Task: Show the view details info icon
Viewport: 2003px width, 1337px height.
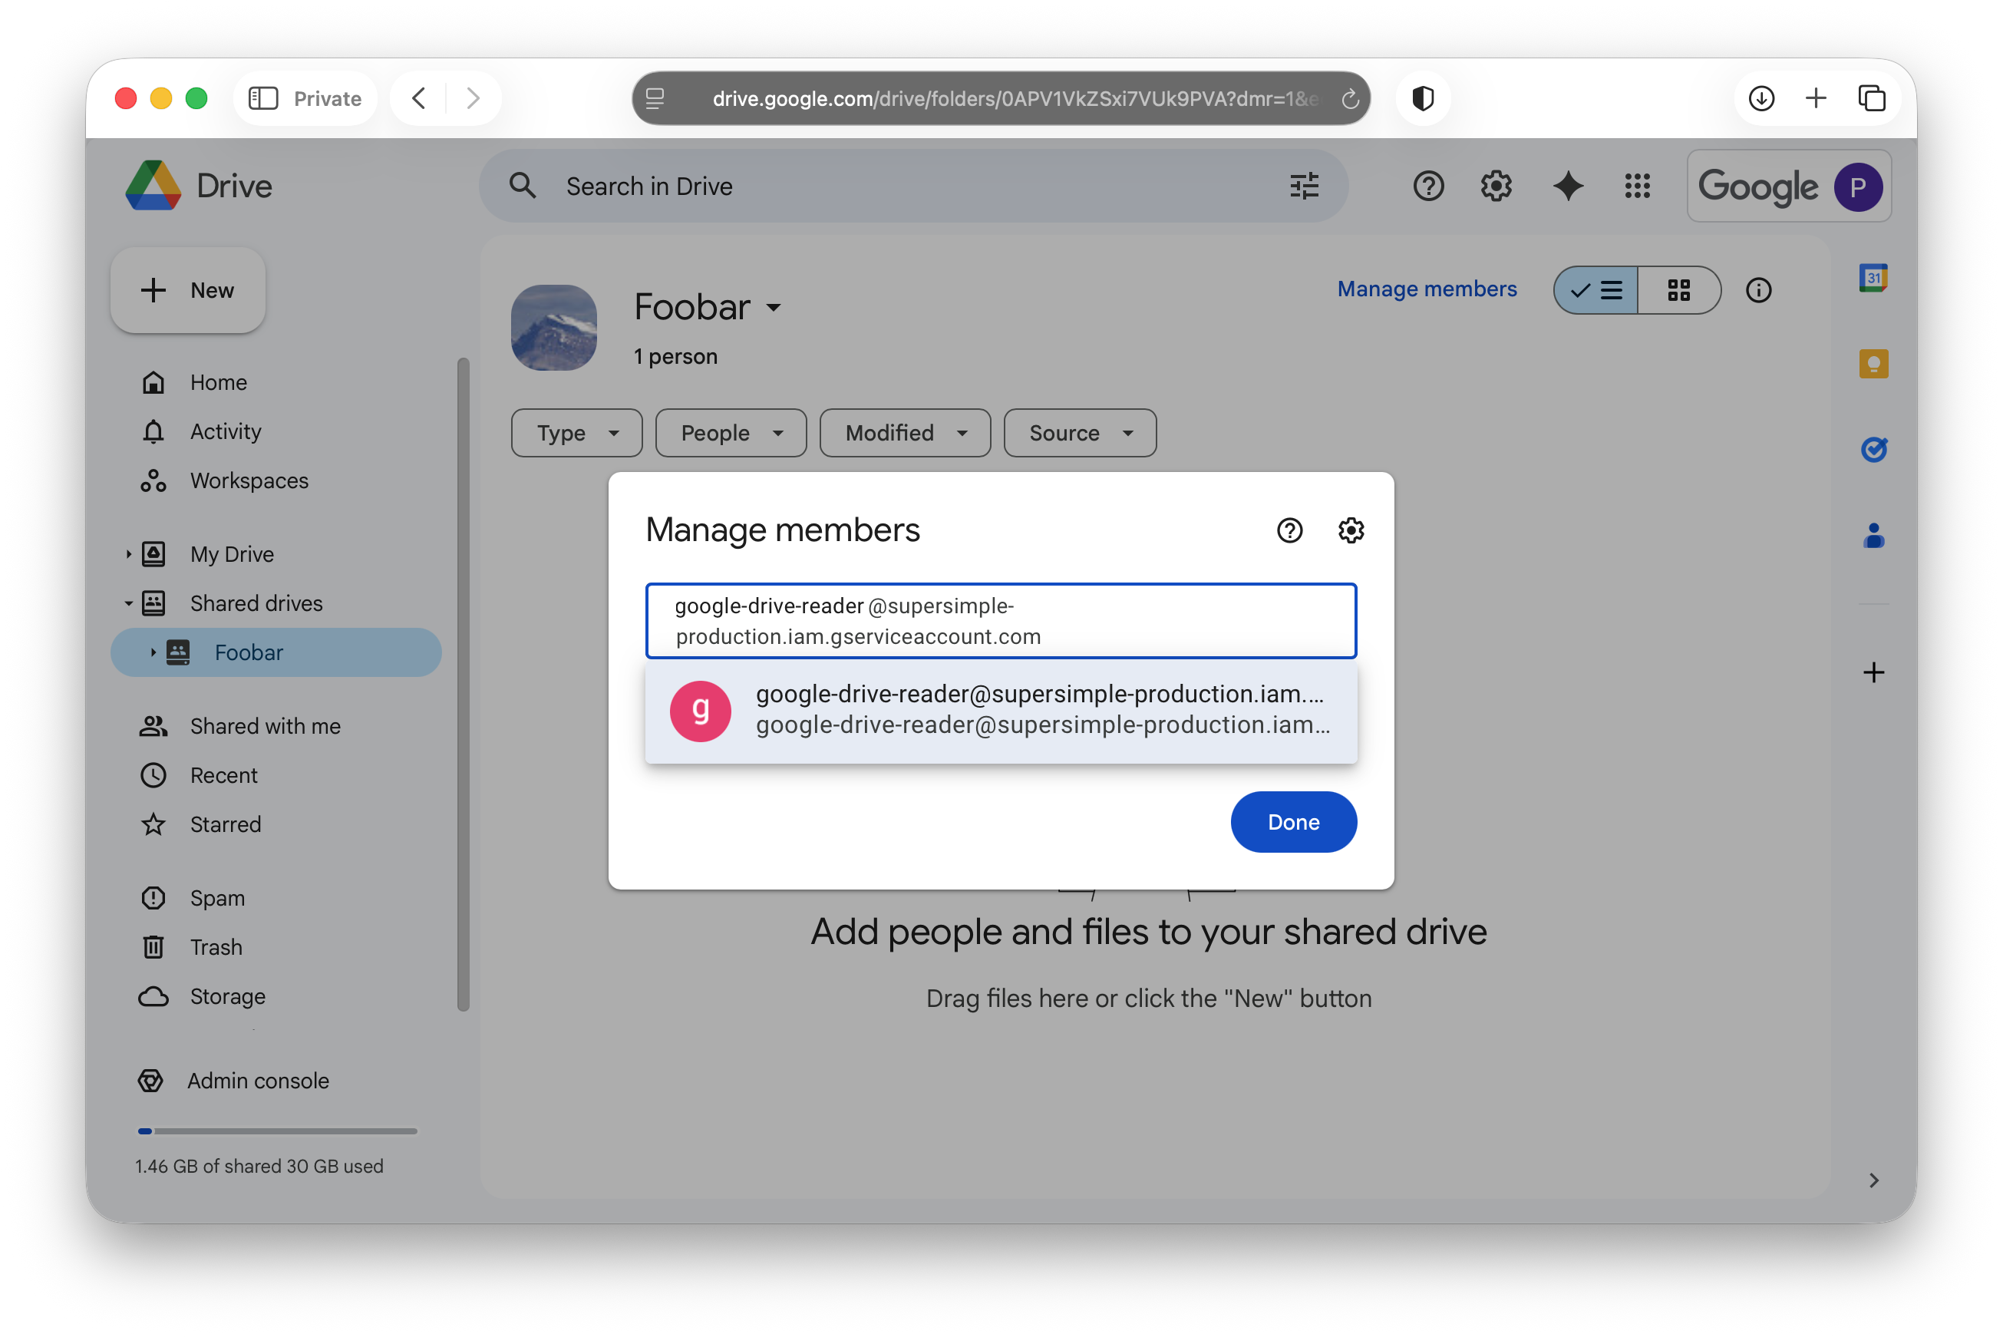Action: click(1757, 291)
